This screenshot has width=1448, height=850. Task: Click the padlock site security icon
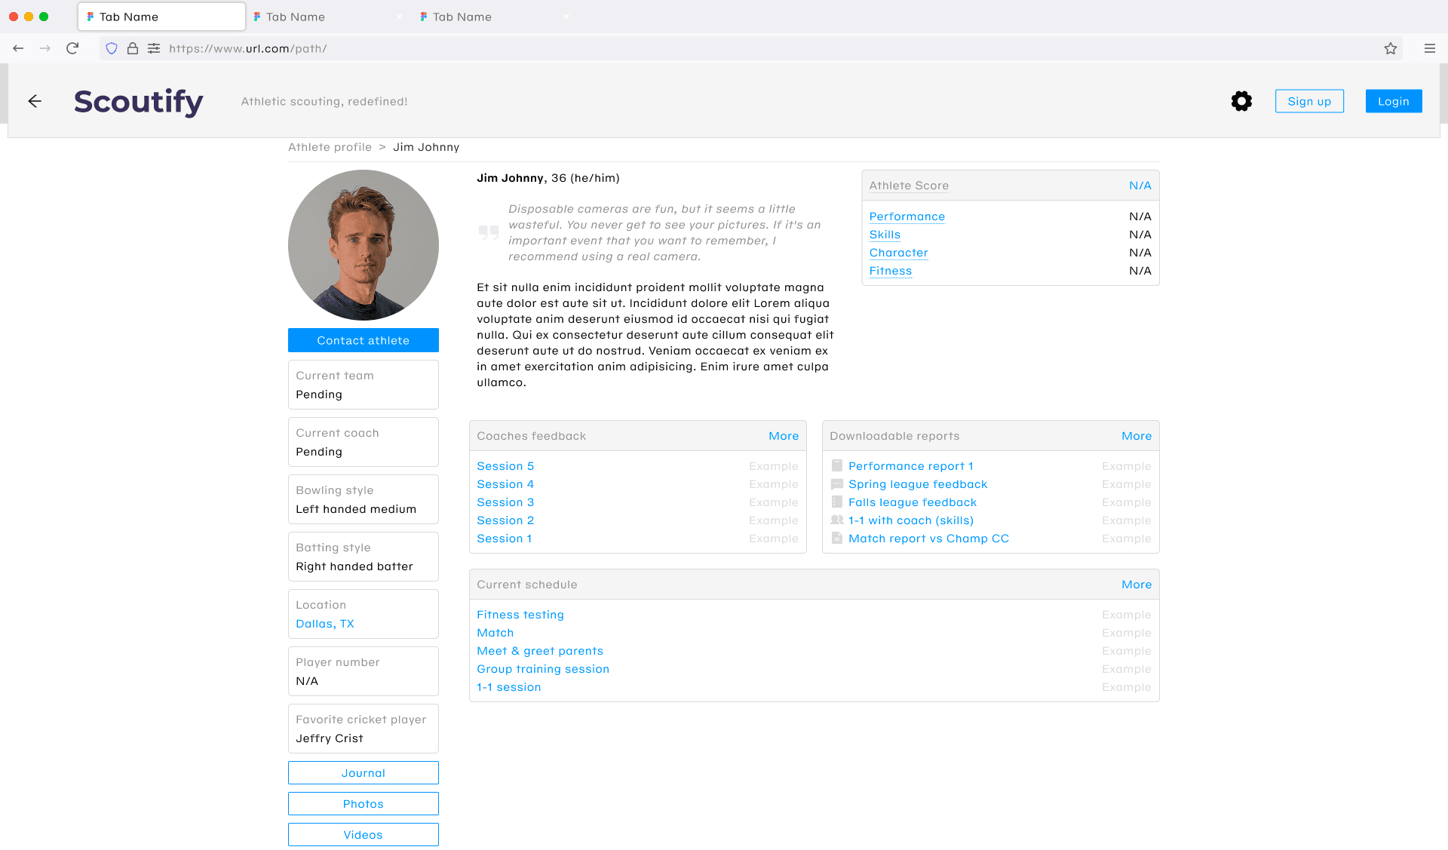tap(133, 48)
